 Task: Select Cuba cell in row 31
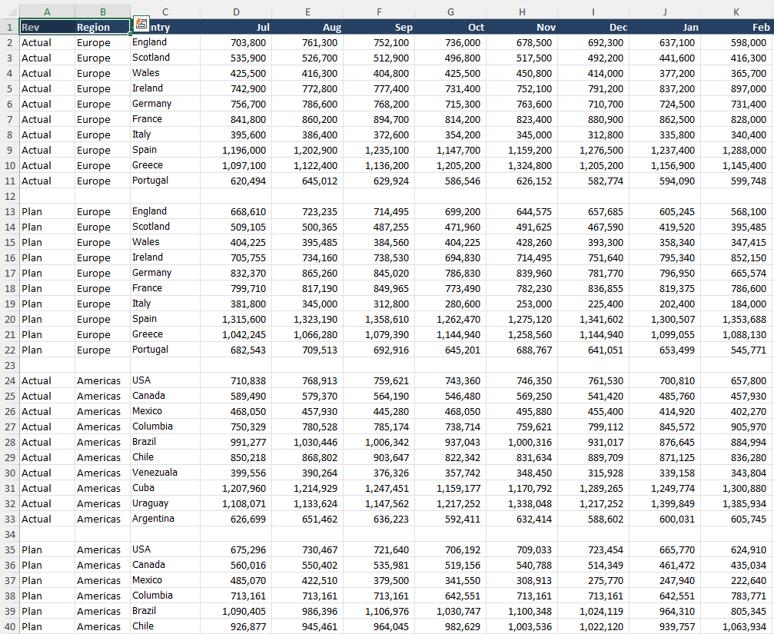click(165, 489)
